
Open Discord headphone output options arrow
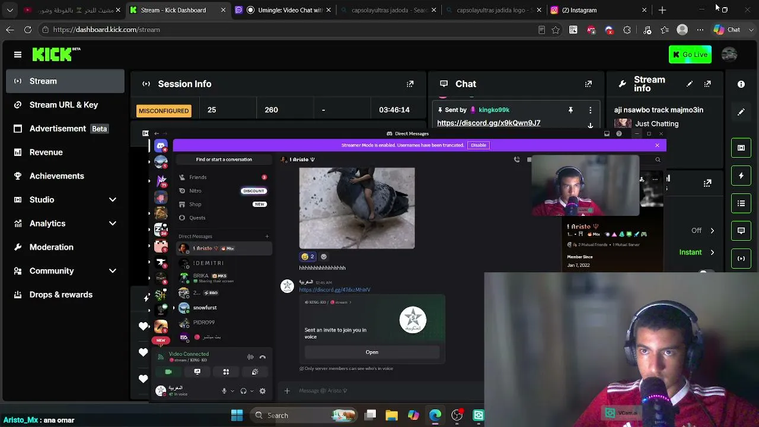(x=251, y=391)
